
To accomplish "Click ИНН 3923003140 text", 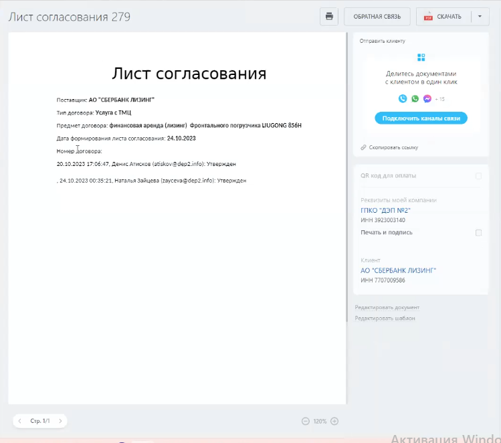I will (x=383, y=220).
